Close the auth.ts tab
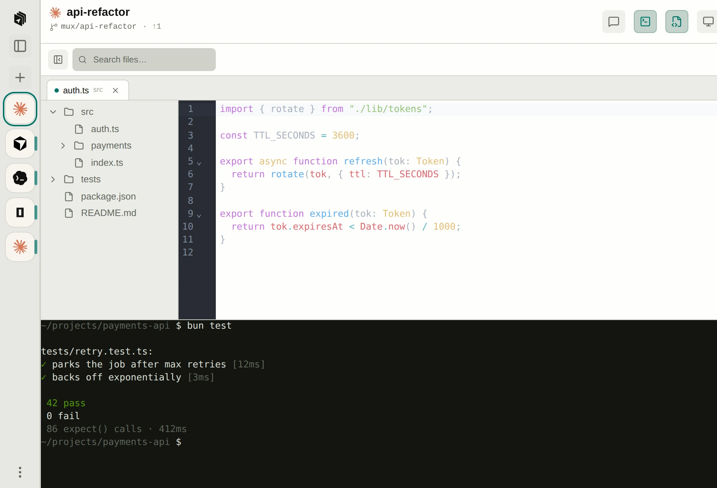 [x=115, y=90]
